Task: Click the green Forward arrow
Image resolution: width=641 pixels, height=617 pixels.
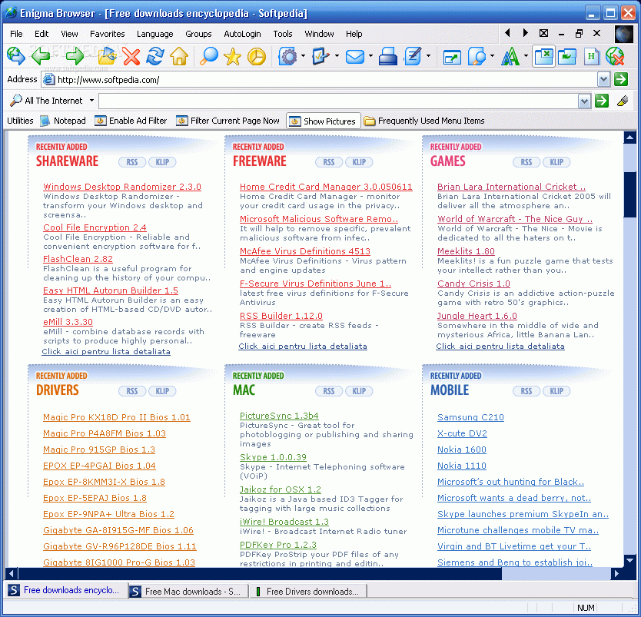Action: point(75,56)
